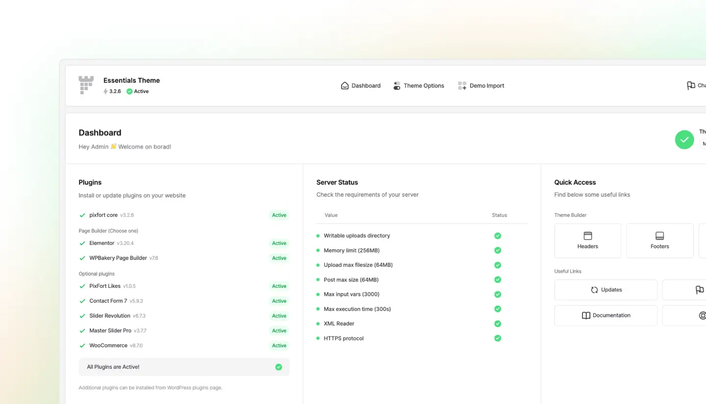Click the Documentation book icon
Viewport: 706px width, 404px height.
(x=586, y=315)
